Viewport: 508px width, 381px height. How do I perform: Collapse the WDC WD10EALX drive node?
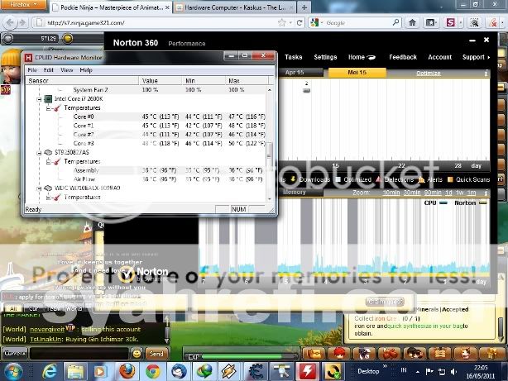pos(39,188)
